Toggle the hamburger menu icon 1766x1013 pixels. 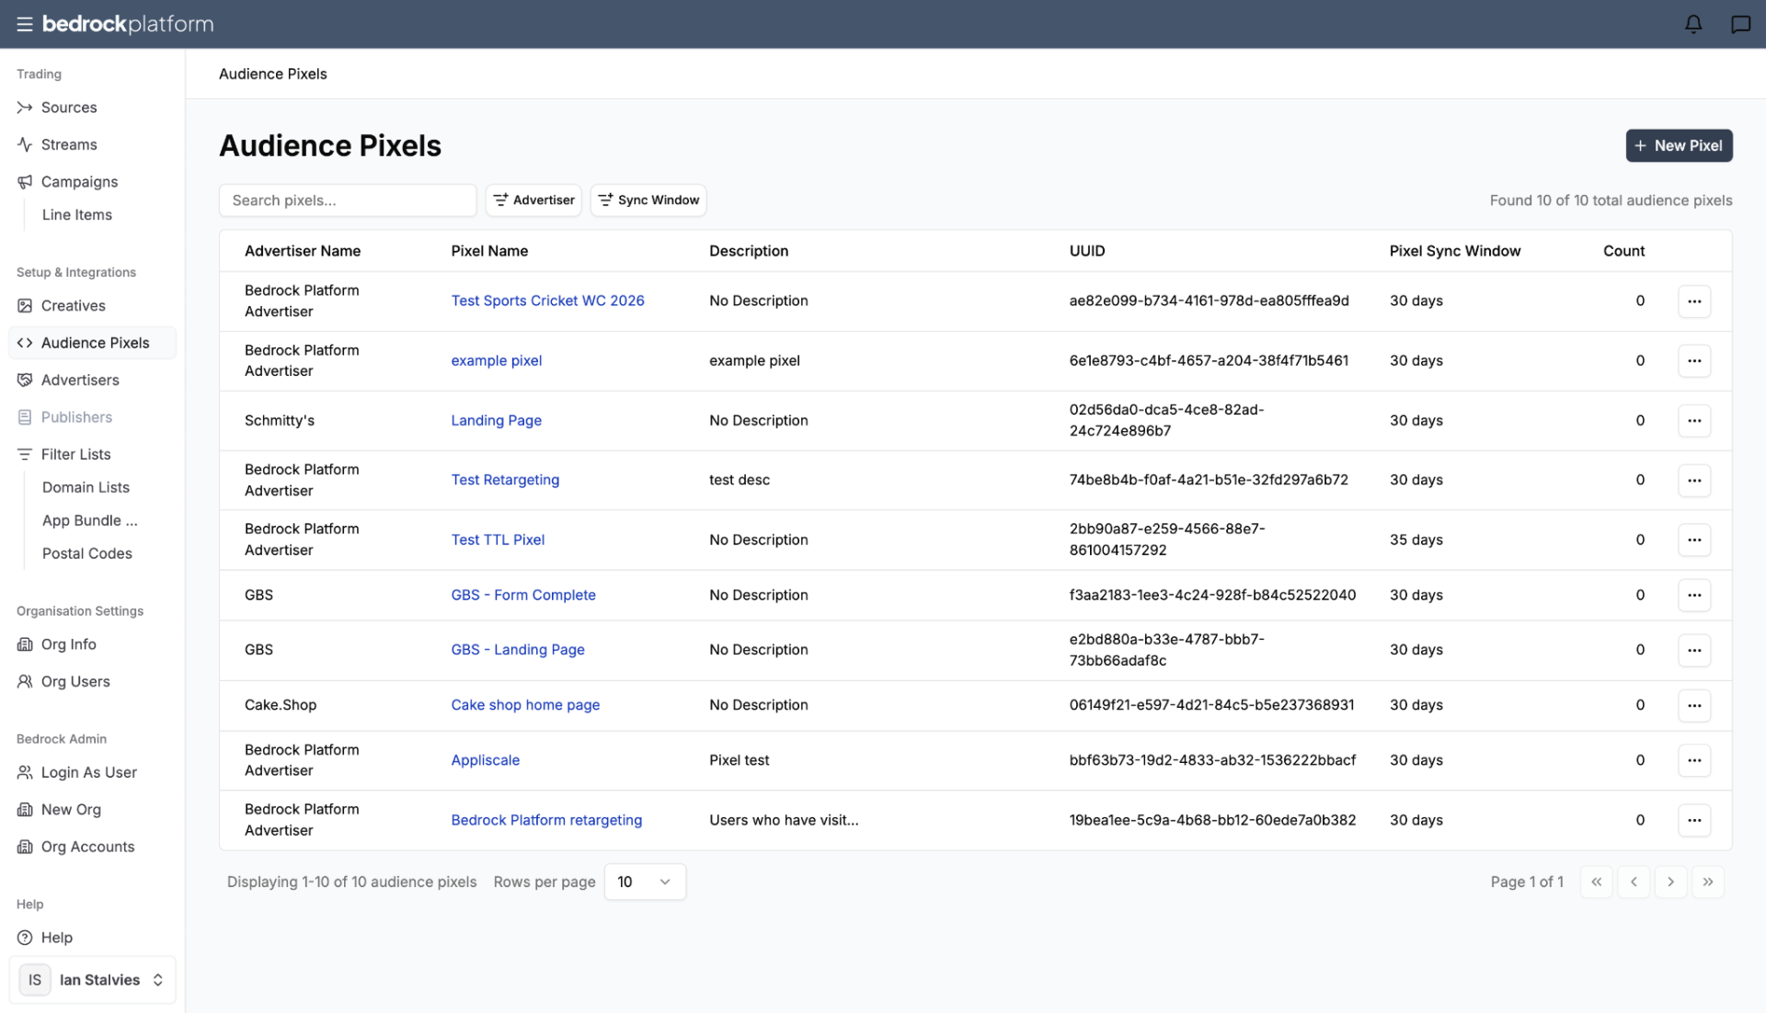point(25,24)
